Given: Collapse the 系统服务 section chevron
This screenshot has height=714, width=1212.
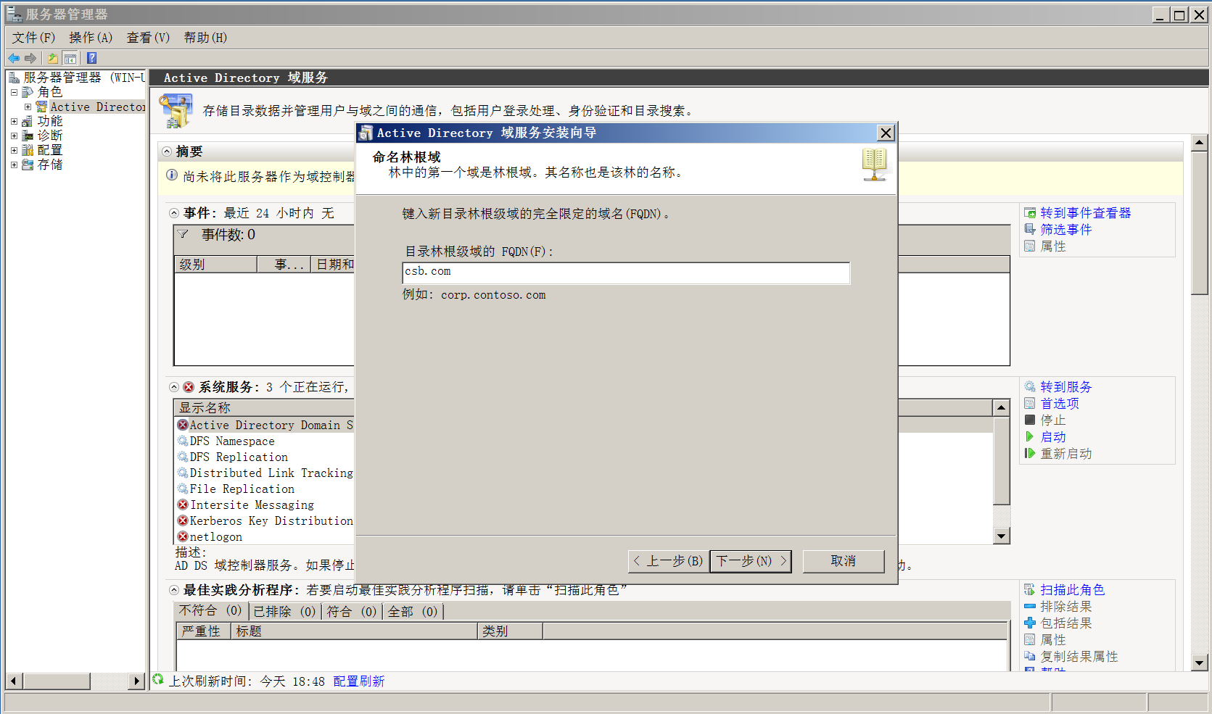Looking at the screenshot, I should click(174, 387).
